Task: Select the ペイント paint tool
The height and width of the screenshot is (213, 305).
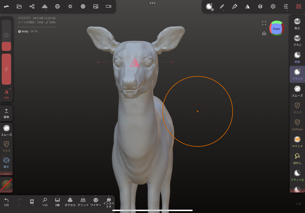Action: pyautogui.click(x=297, y=142)
